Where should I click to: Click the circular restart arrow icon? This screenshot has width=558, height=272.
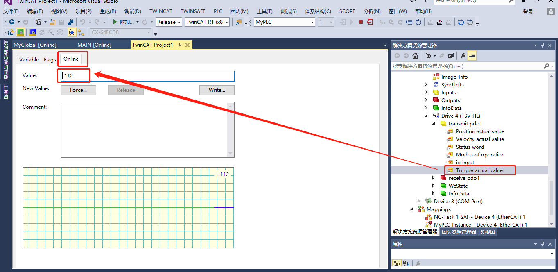click(x=418, y=22)
